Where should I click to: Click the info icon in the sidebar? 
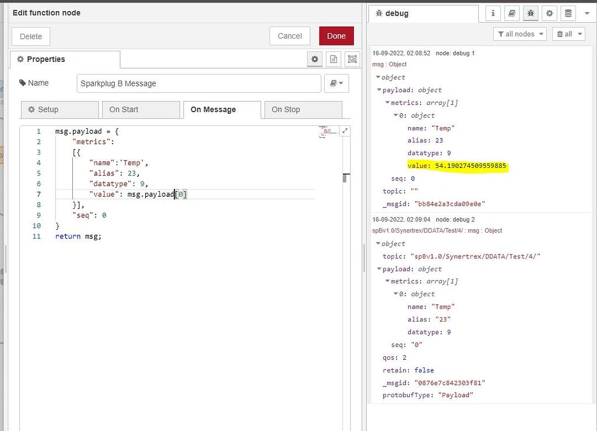coord(493,13)
